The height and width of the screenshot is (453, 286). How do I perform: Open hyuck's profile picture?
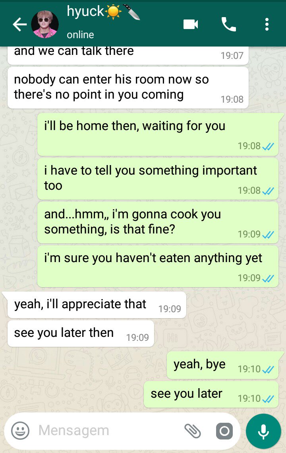[45, 24]
